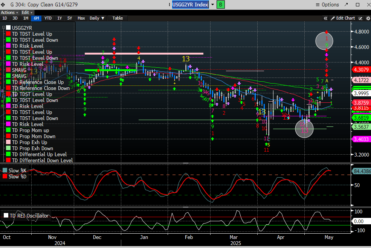Click the green B security badge

click(x=221, y=5)
